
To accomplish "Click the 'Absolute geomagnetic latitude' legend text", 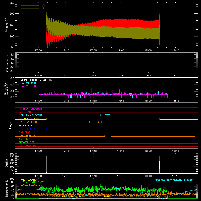I will 174,180.
